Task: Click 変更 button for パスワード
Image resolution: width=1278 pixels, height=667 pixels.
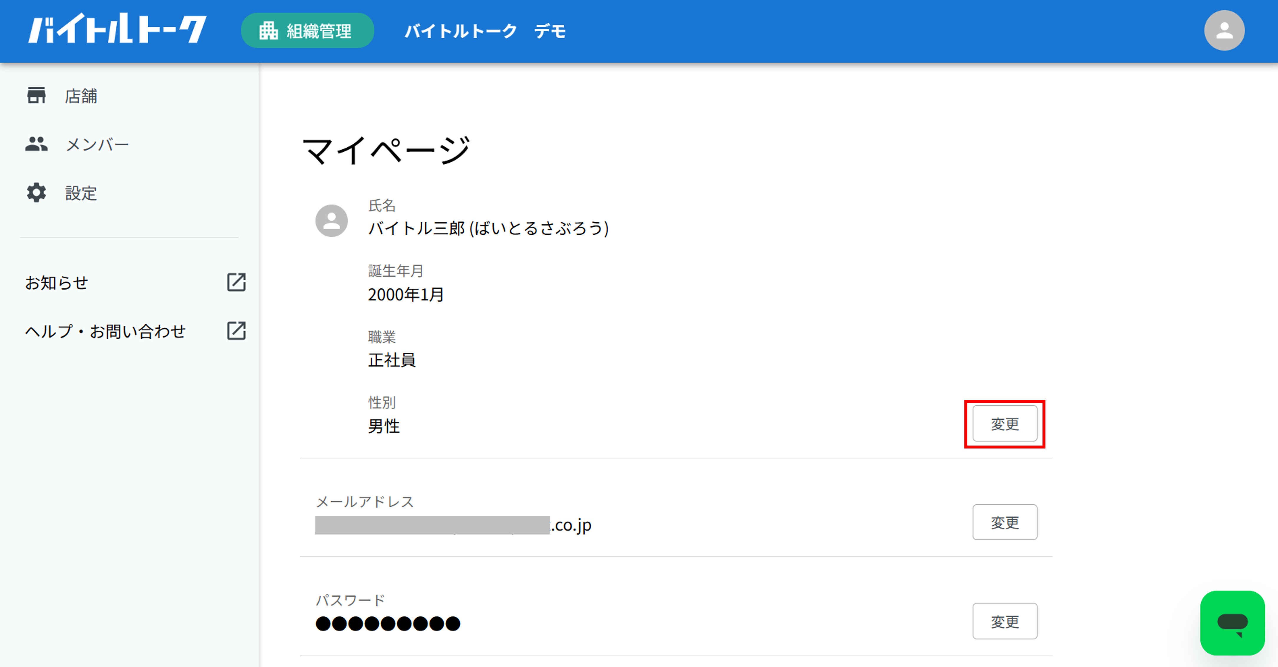Action: click(x=1005, y=621)
